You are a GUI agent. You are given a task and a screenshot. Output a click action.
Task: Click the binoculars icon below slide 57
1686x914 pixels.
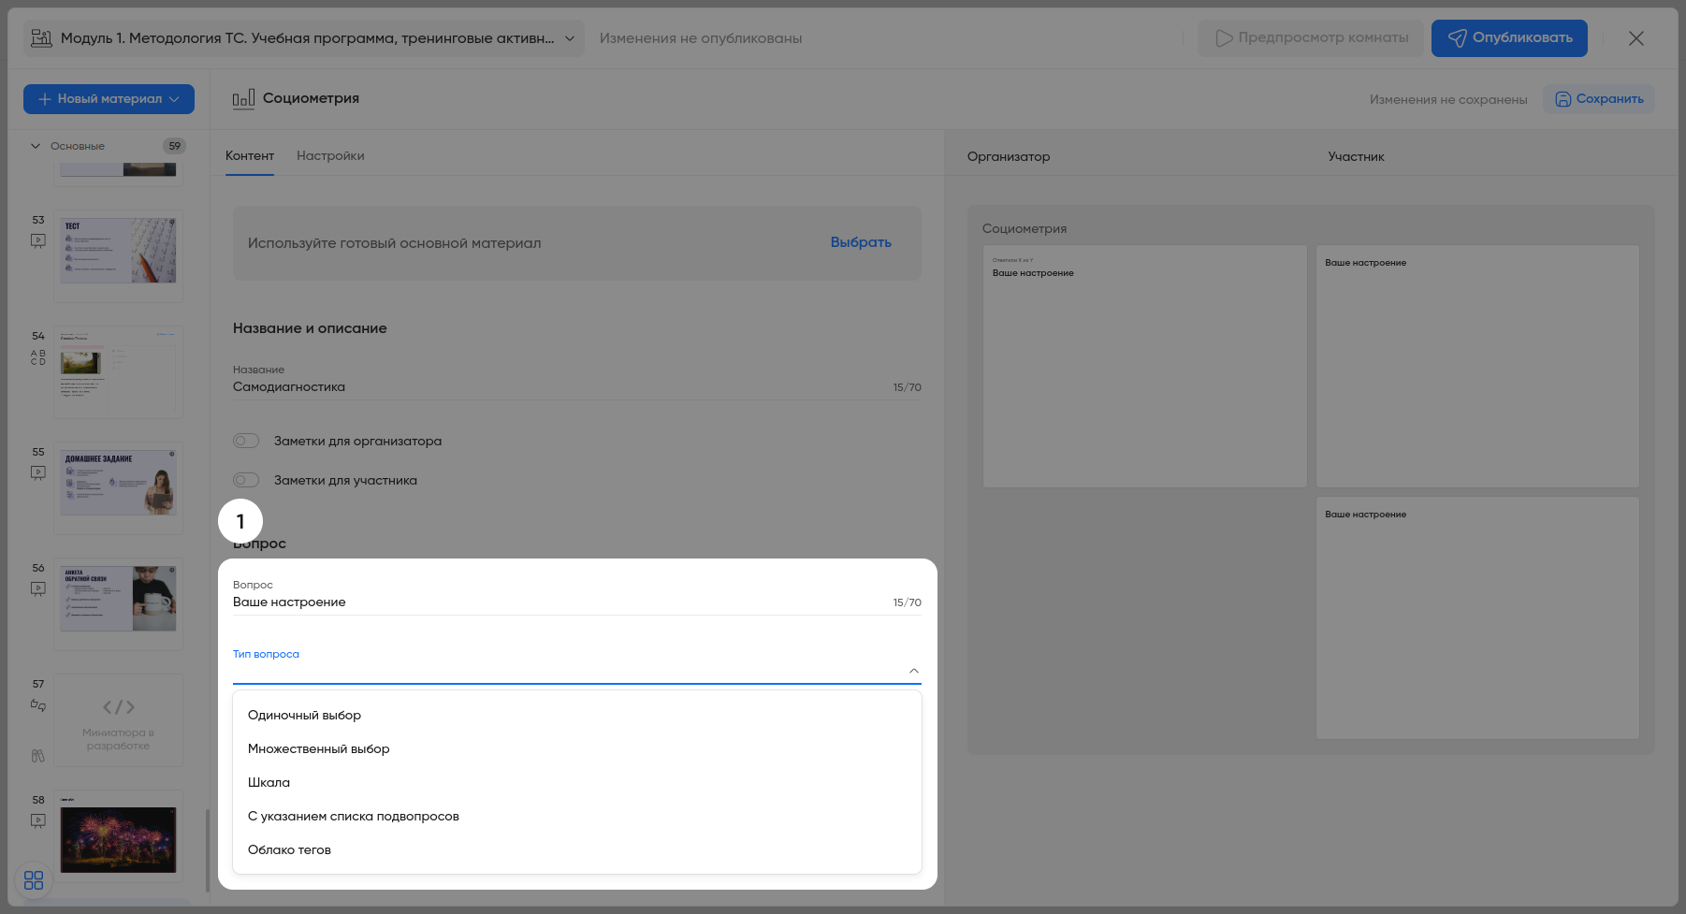click(38, 756)
